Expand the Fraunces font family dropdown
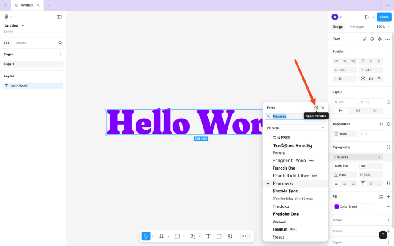The height and width of the screenshot is (246, 394). coord(357,157)
